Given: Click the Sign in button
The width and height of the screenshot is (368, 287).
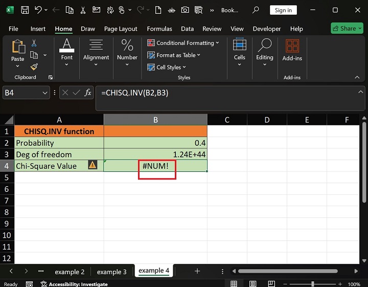Looking at the screenshot, I should pyautogui.click(x=283, y=10).
